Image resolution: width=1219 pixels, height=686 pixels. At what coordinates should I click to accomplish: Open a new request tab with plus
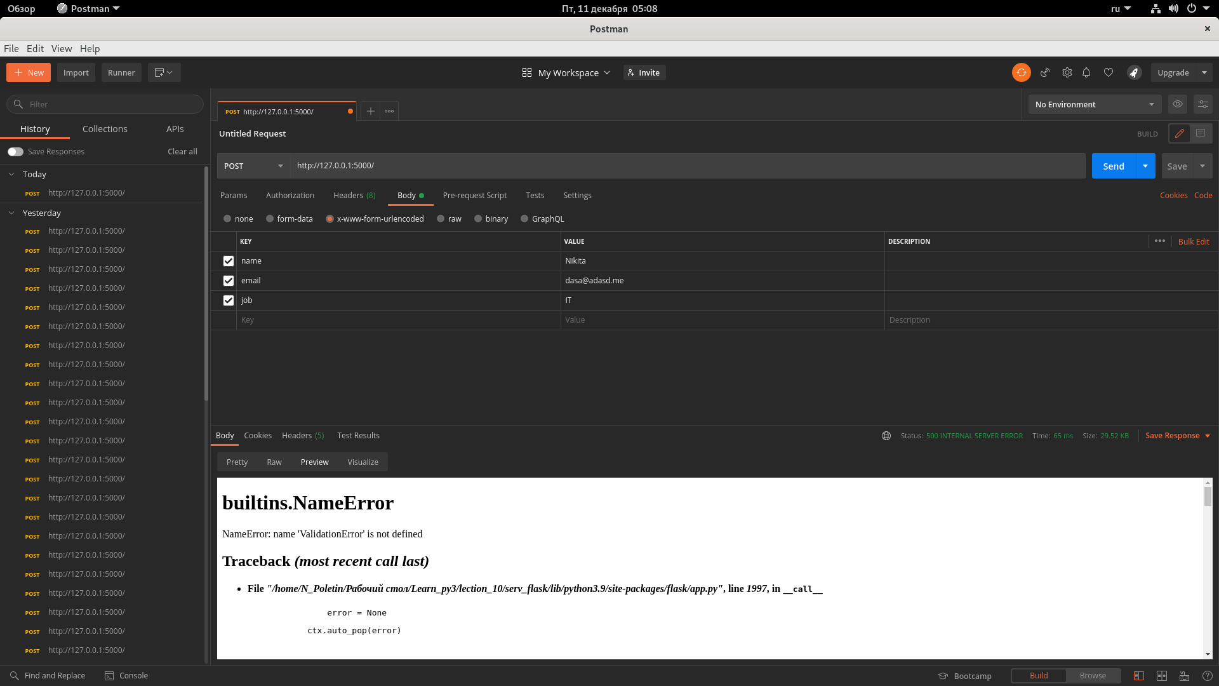click(371, 111)
